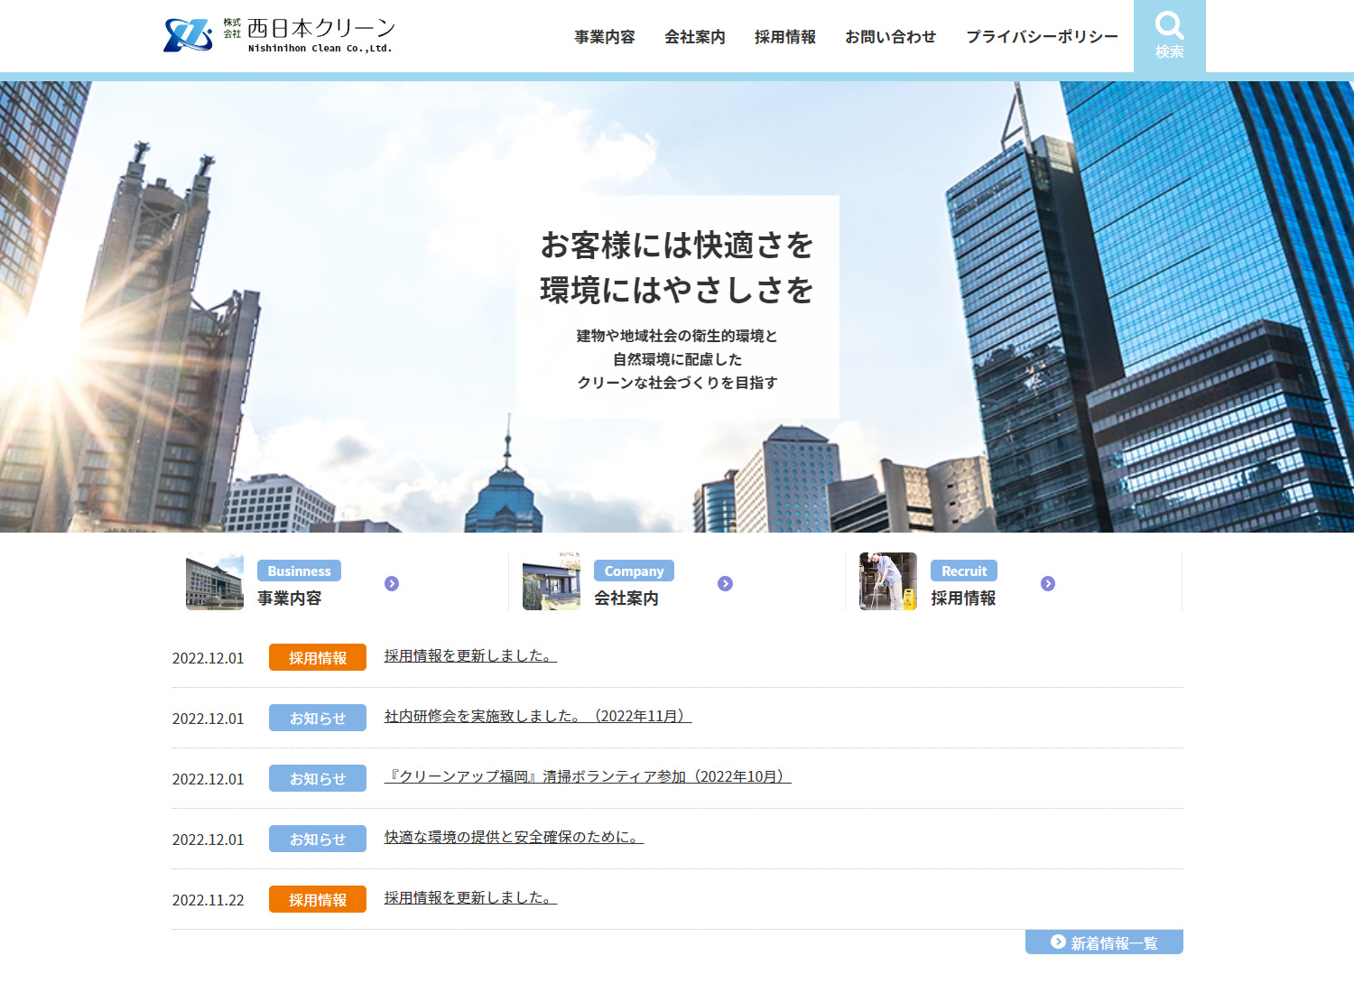
Task: Open 事業内容 from the navigation menu
Action: click(x=603, y=37)
